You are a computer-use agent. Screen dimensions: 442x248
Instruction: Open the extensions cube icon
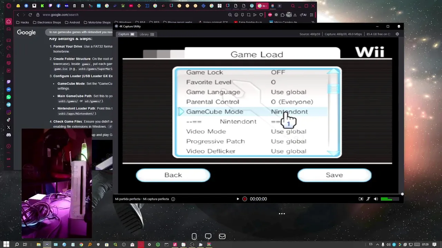(282, 15)
